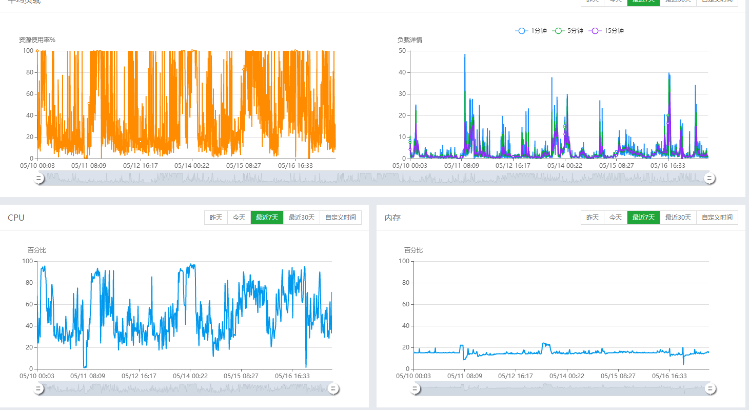Screen dimensions: 749x410
Task: Click 百分比 label in the 内存 chart
Action: point(413,250)
